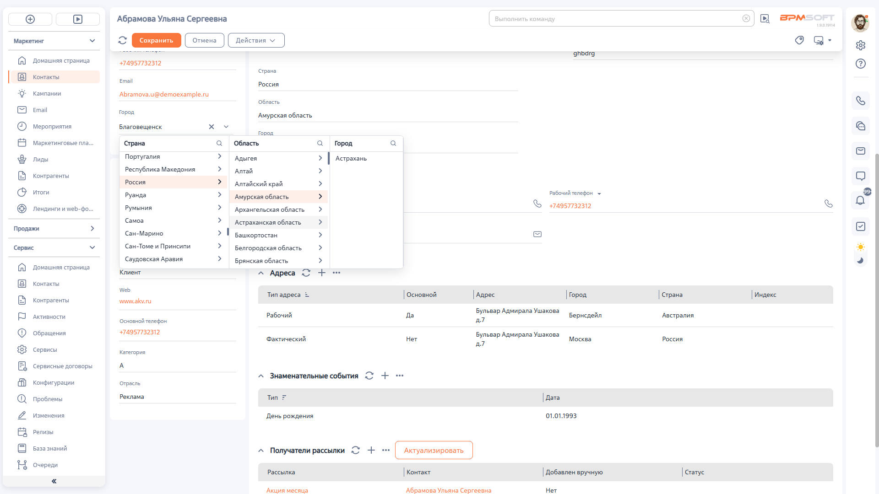
Task: Search in the Город column
Action: click(x=393, y=143)
